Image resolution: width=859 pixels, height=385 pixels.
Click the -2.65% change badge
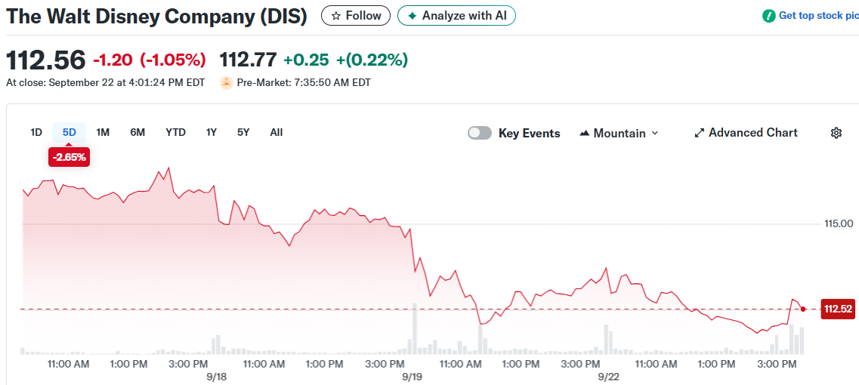tap(69, 158)
